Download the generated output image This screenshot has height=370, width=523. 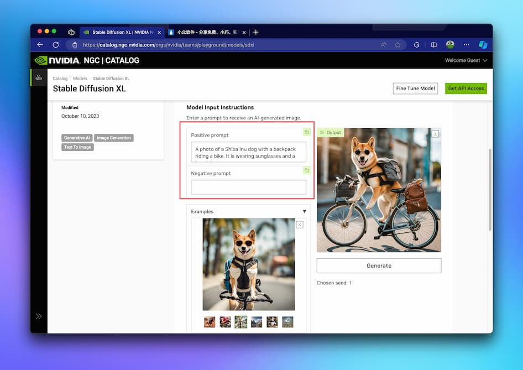coord(435,134)
